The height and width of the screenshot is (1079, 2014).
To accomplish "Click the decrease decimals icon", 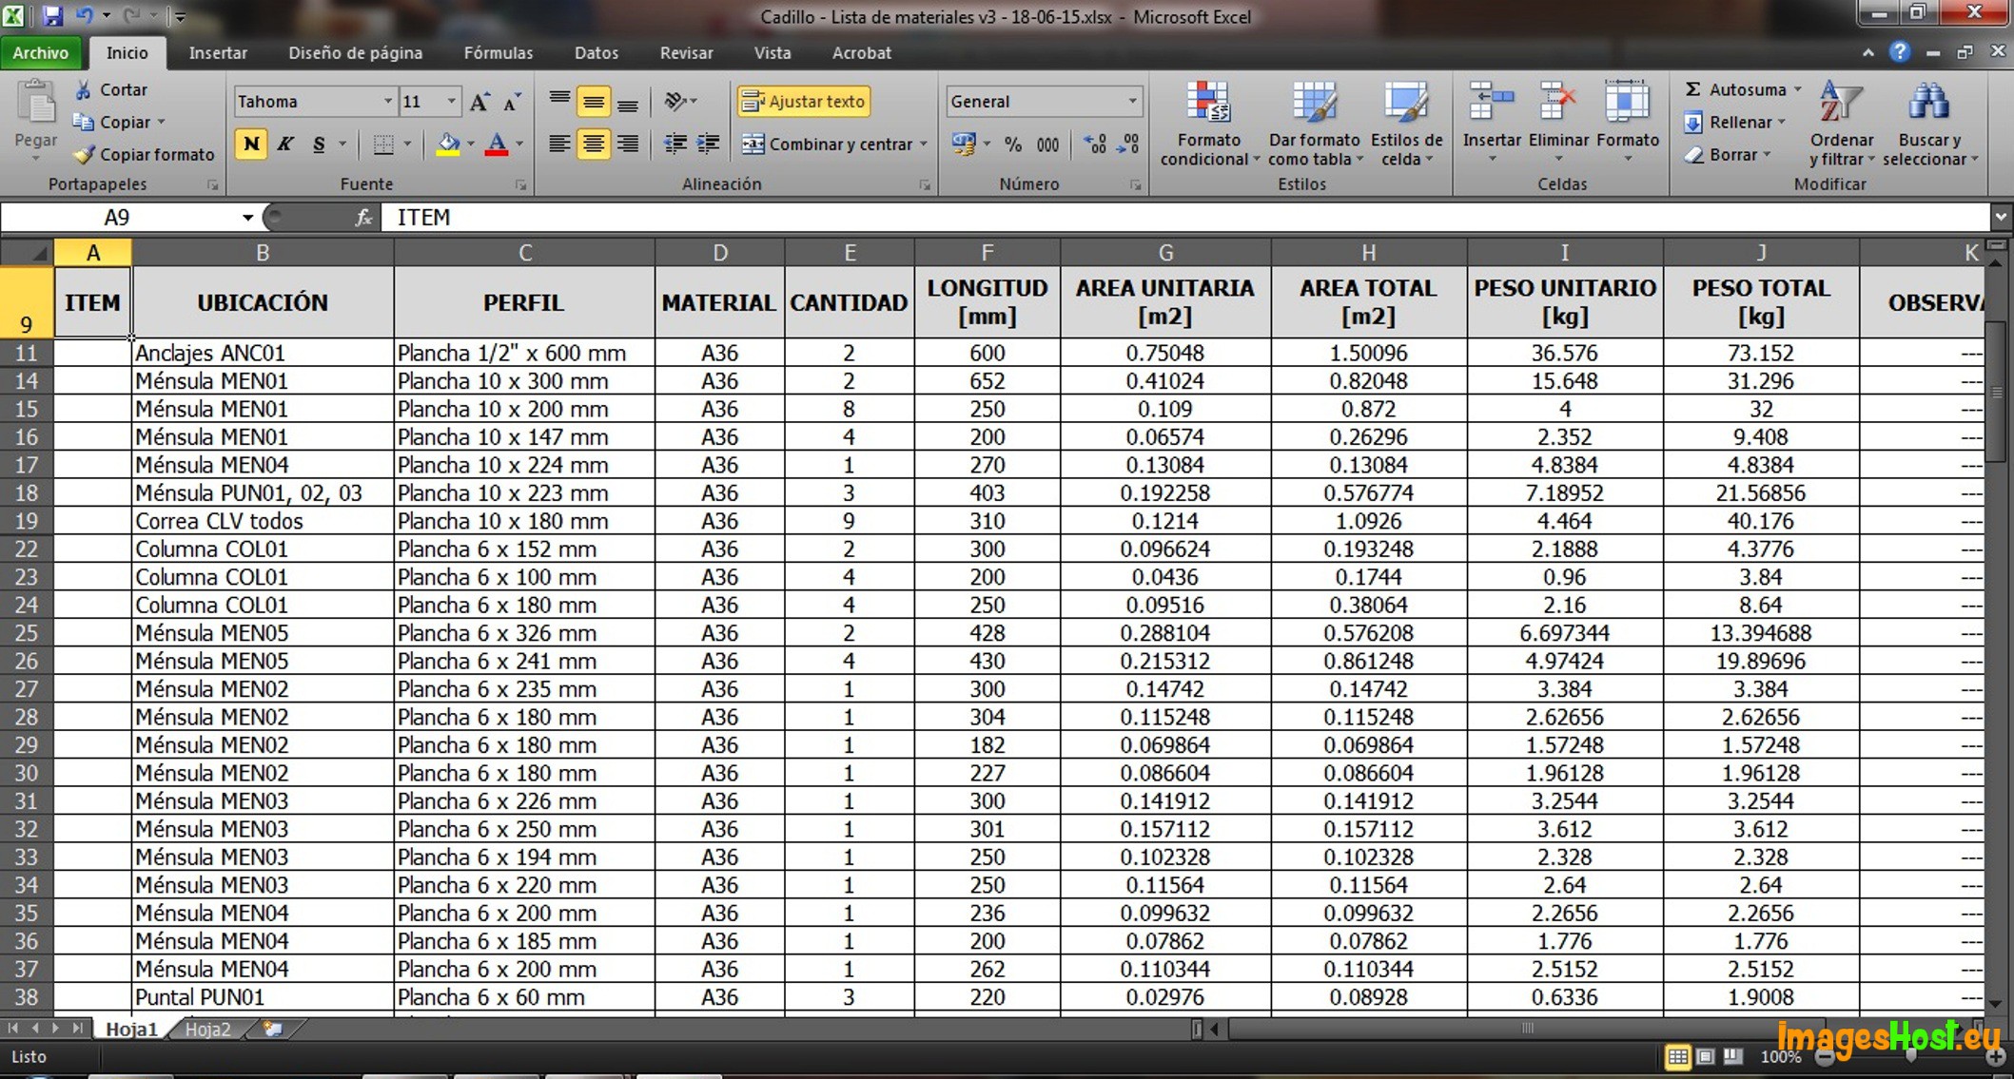I will click(x=1128, y=145).
